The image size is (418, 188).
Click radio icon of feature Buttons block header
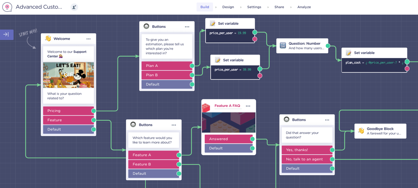click(x=133, y=124)
